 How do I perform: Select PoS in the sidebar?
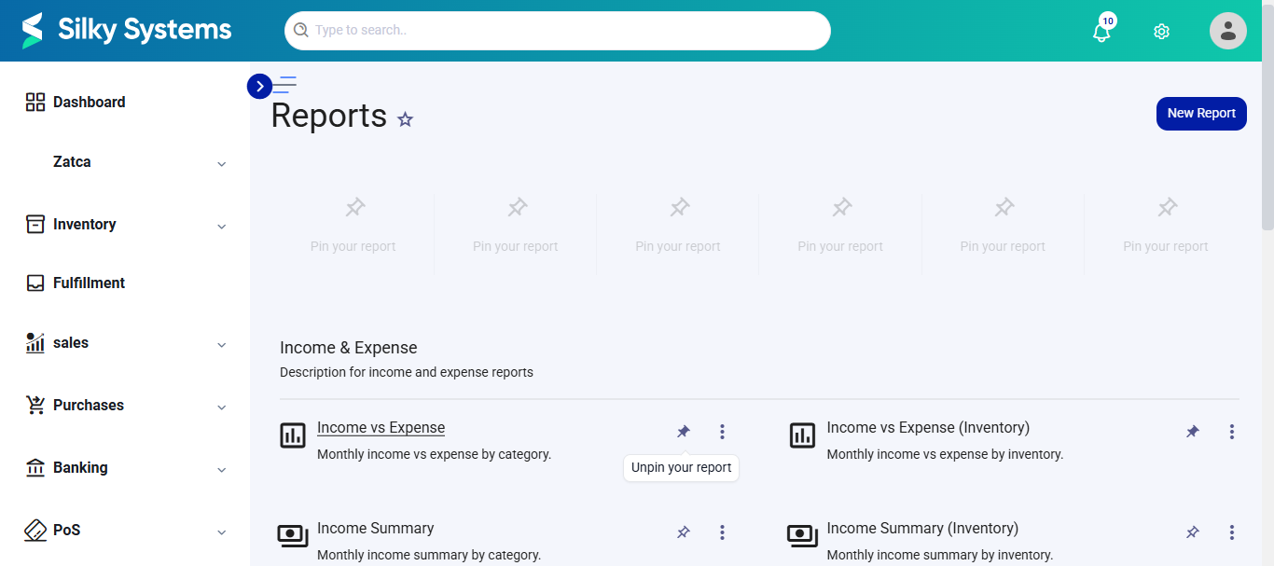(x=66, y=530)
